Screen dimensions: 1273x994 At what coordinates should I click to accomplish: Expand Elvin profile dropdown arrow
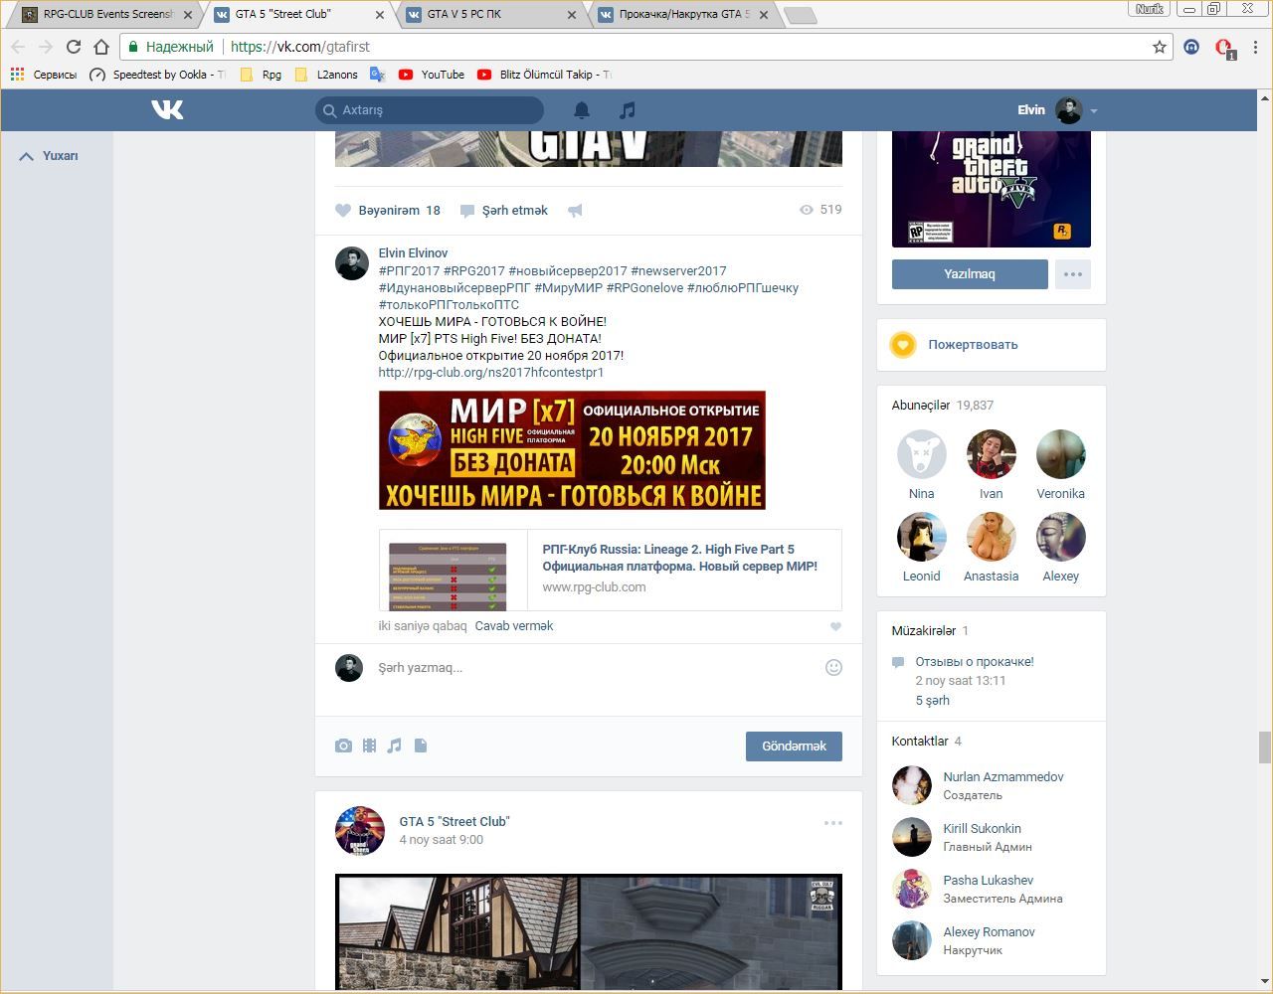click(1094, 111)
